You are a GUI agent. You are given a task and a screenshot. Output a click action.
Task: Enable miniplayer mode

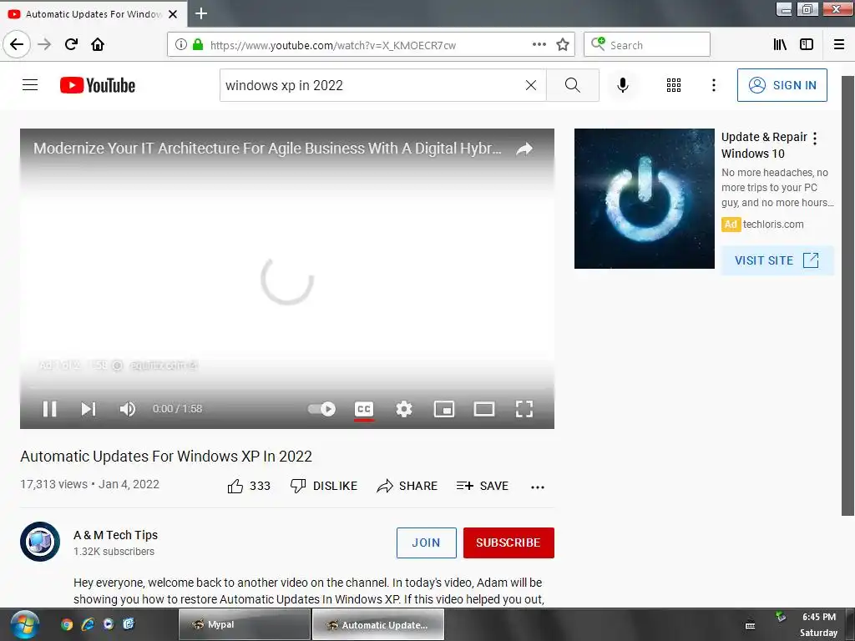444,409
